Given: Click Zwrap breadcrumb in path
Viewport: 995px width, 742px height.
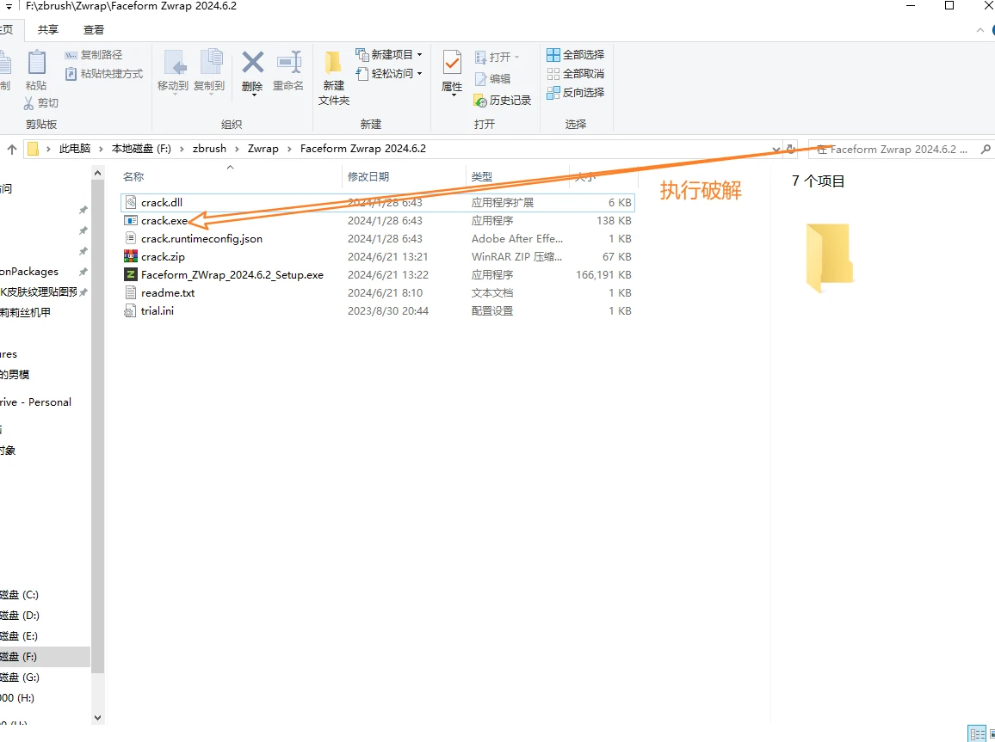Looking at the screenshot, I should click(263, 148).
